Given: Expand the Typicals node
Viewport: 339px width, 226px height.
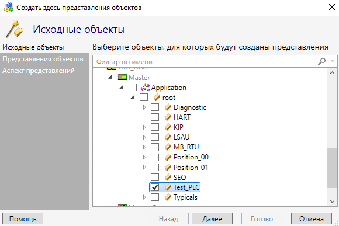Looking at the screenshot, I should point(144,197).
